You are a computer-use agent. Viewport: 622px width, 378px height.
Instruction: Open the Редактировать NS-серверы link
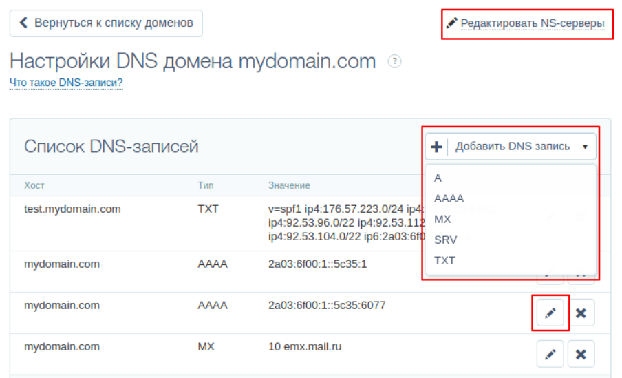click(532, 23)
